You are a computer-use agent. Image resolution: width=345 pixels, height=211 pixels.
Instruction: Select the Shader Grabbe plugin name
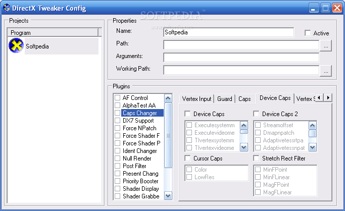tap(141, 196)
